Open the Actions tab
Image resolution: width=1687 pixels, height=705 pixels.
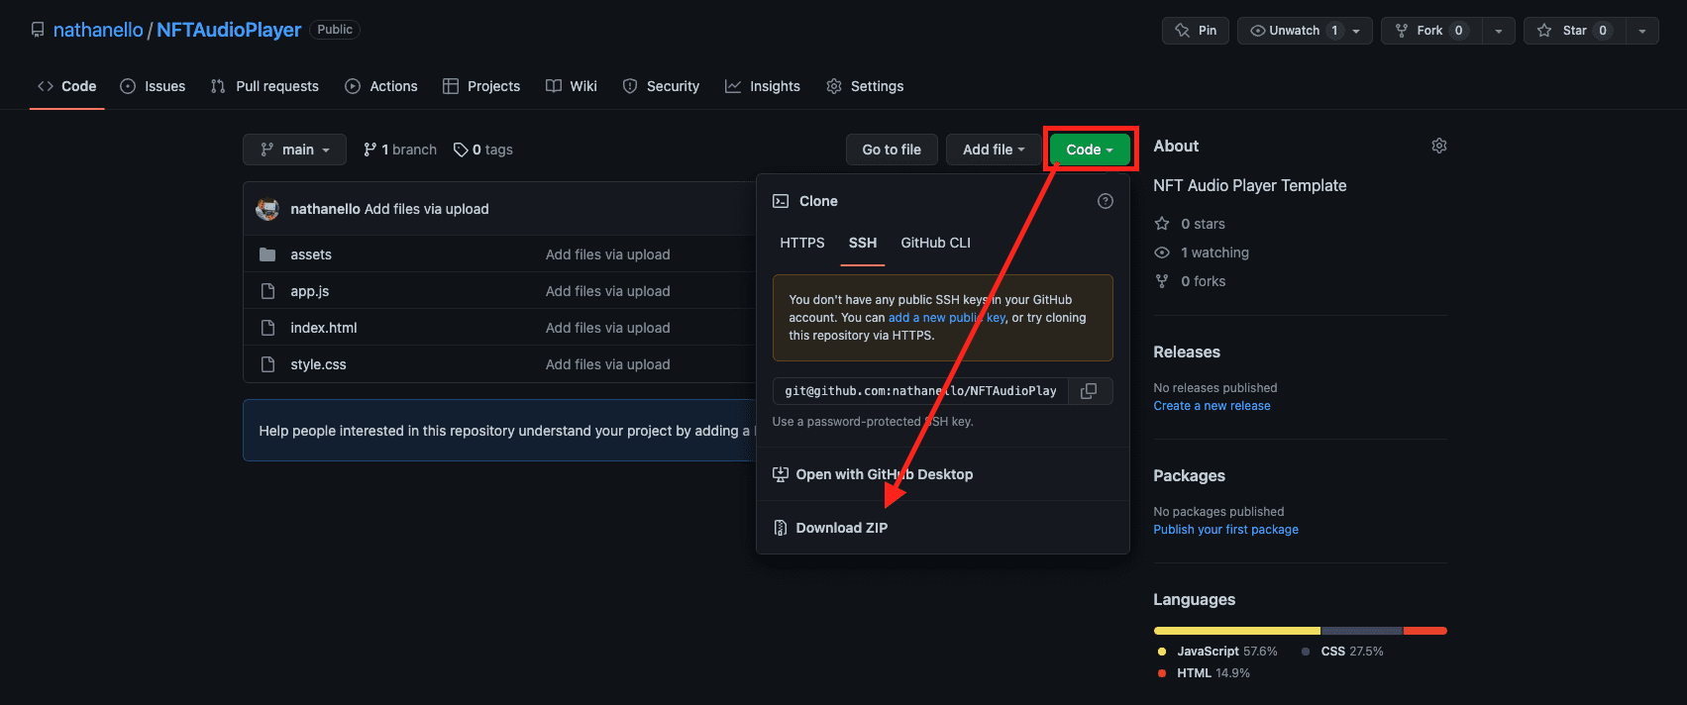381,86
